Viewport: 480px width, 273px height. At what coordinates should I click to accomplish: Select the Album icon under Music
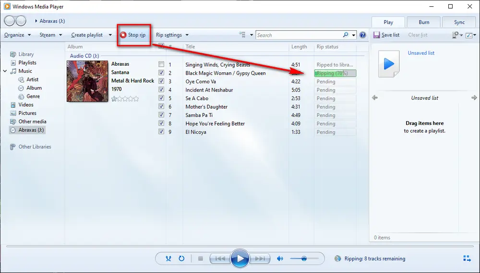[21, 88]
